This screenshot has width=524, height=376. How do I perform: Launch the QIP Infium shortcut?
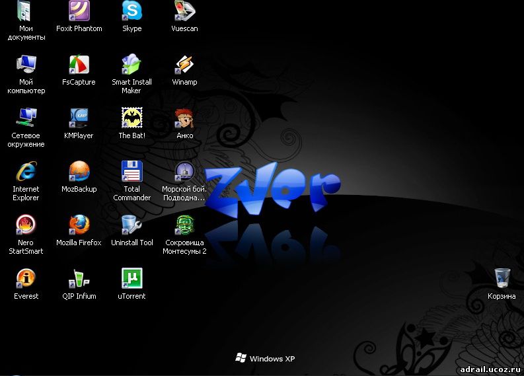tap(79, 278)
